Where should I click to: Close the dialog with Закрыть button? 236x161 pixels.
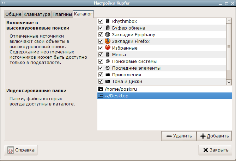tap(215, 150)
